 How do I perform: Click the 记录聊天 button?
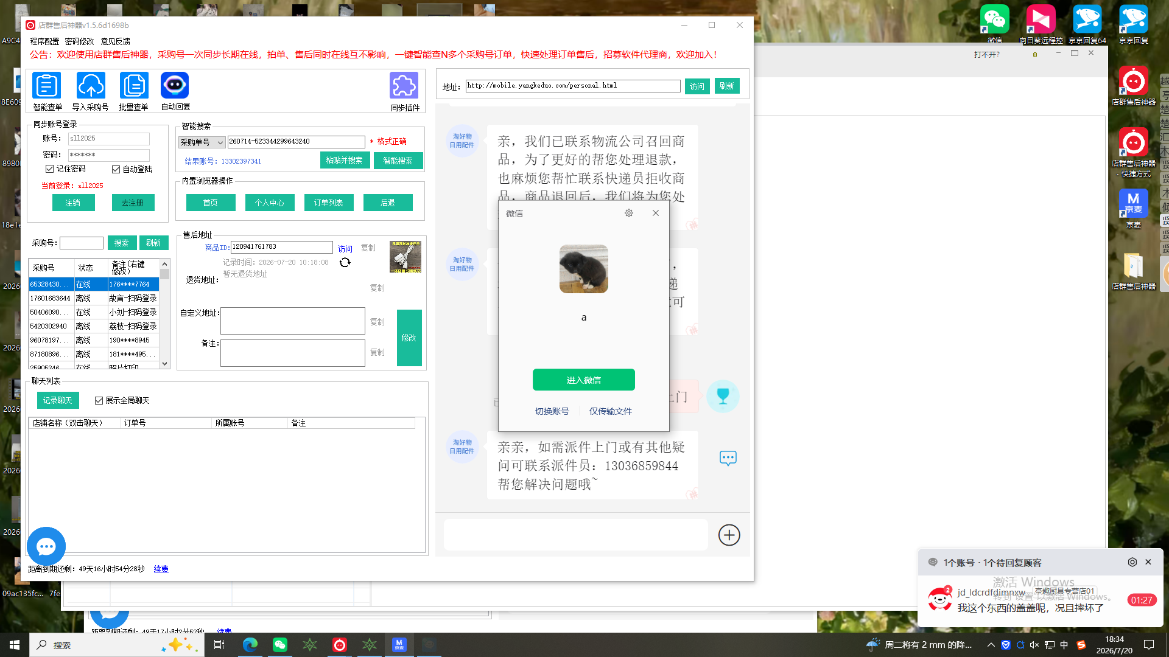point(58,400)
